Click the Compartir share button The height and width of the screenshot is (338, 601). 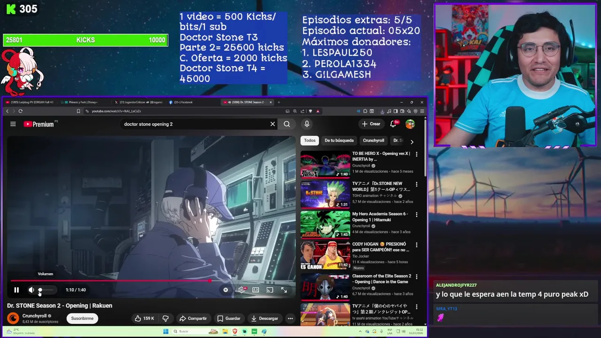pyautogui.click(x=193, y=318)
